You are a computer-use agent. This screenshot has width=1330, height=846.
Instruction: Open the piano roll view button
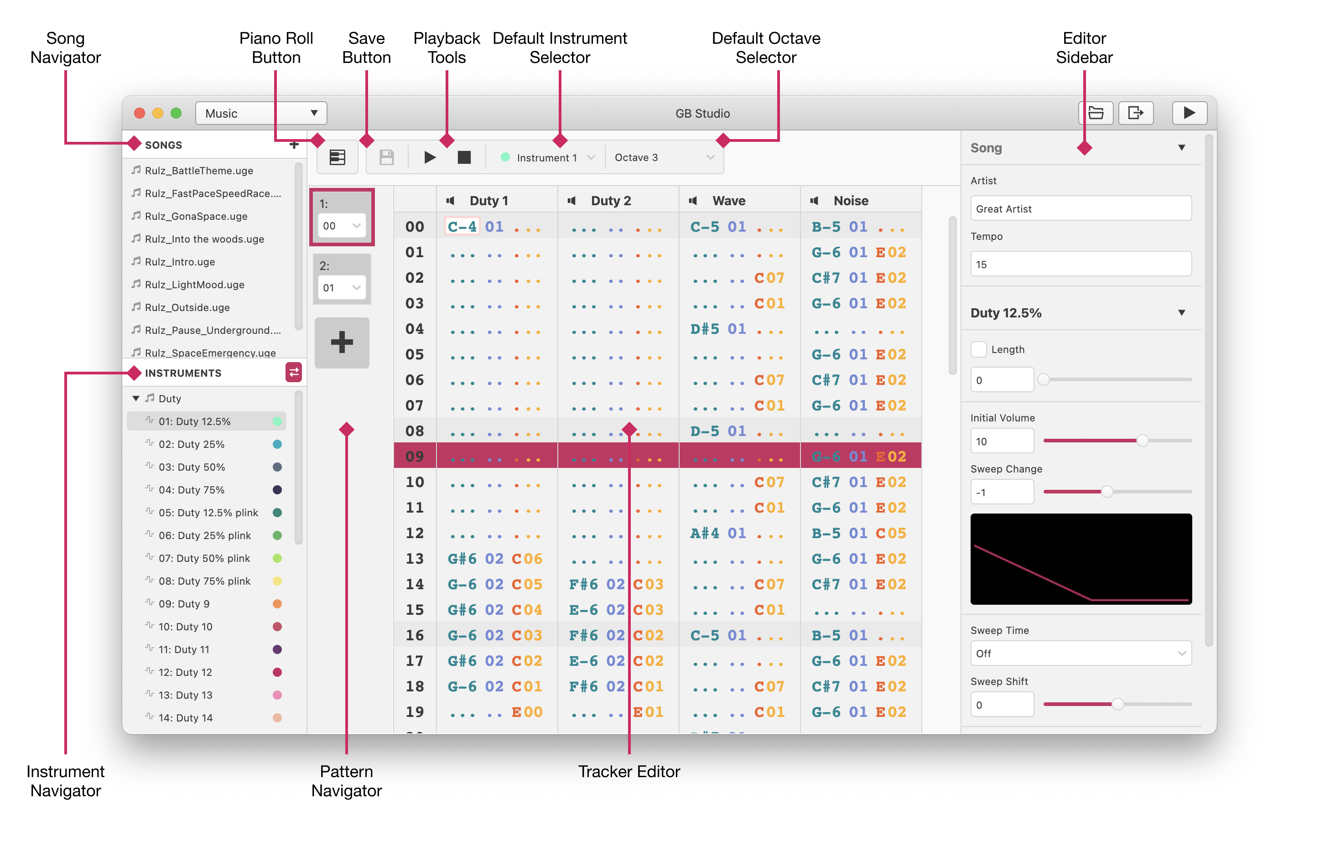337,157
